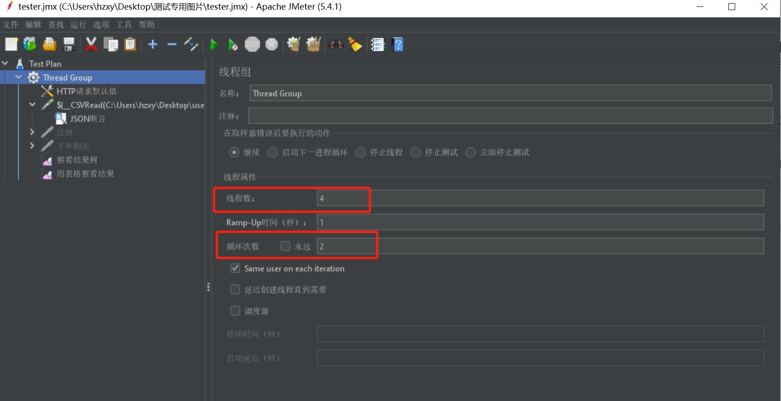
Task: Select 启动下一进程循环 radio option
Action: [273, 152]
